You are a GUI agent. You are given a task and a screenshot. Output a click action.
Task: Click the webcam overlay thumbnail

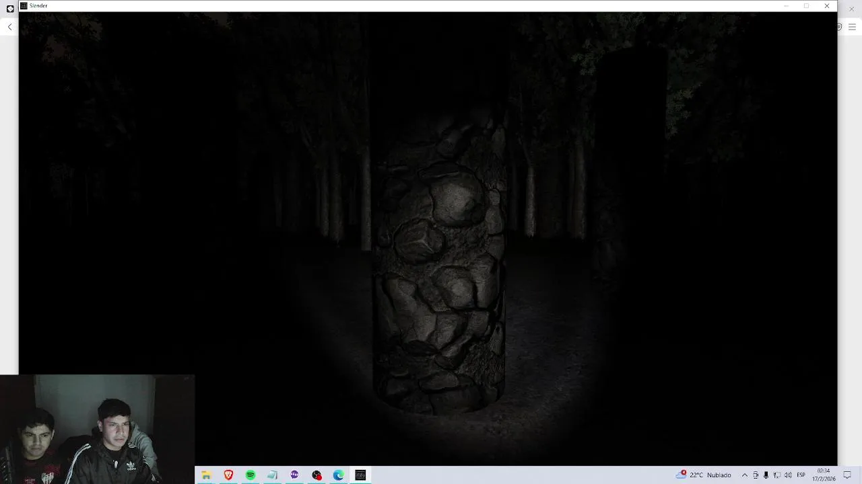97,429
